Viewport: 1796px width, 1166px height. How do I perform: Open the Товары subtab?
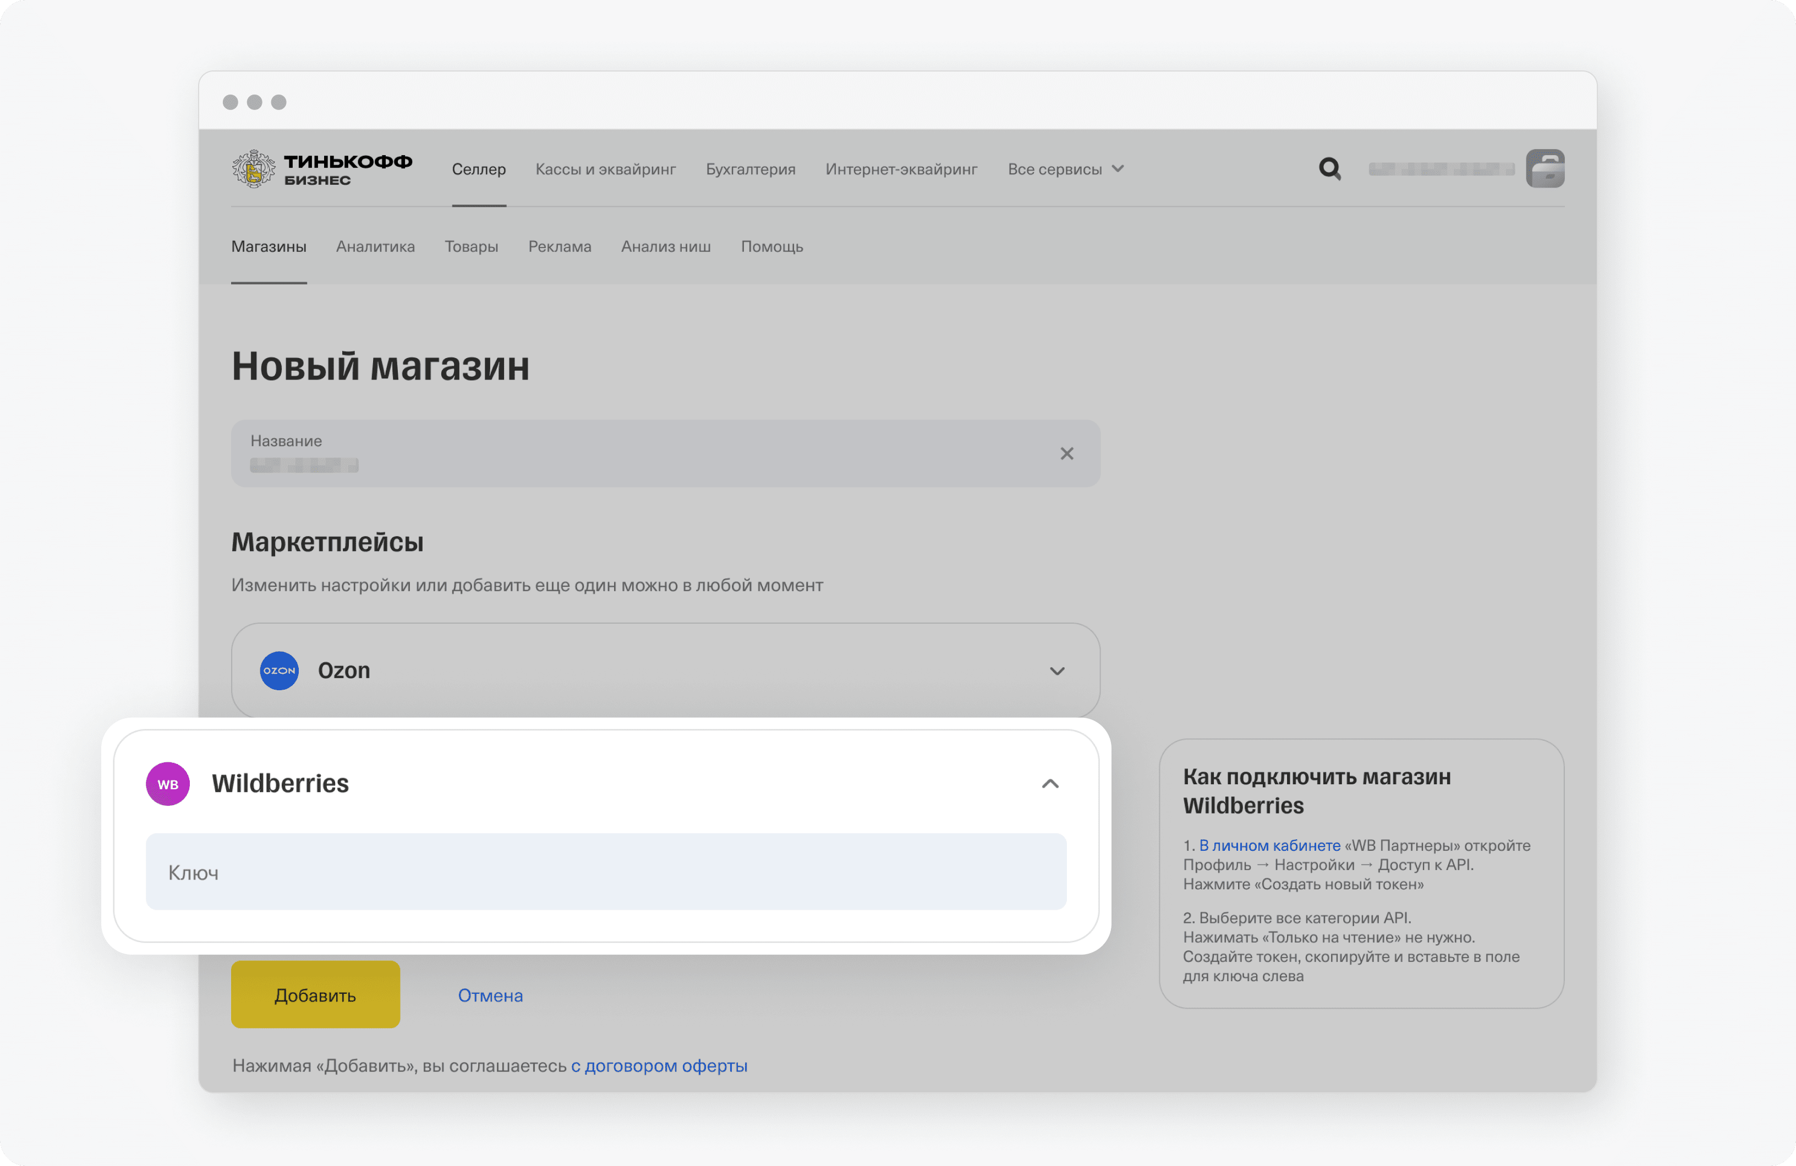tap(471, 246)
